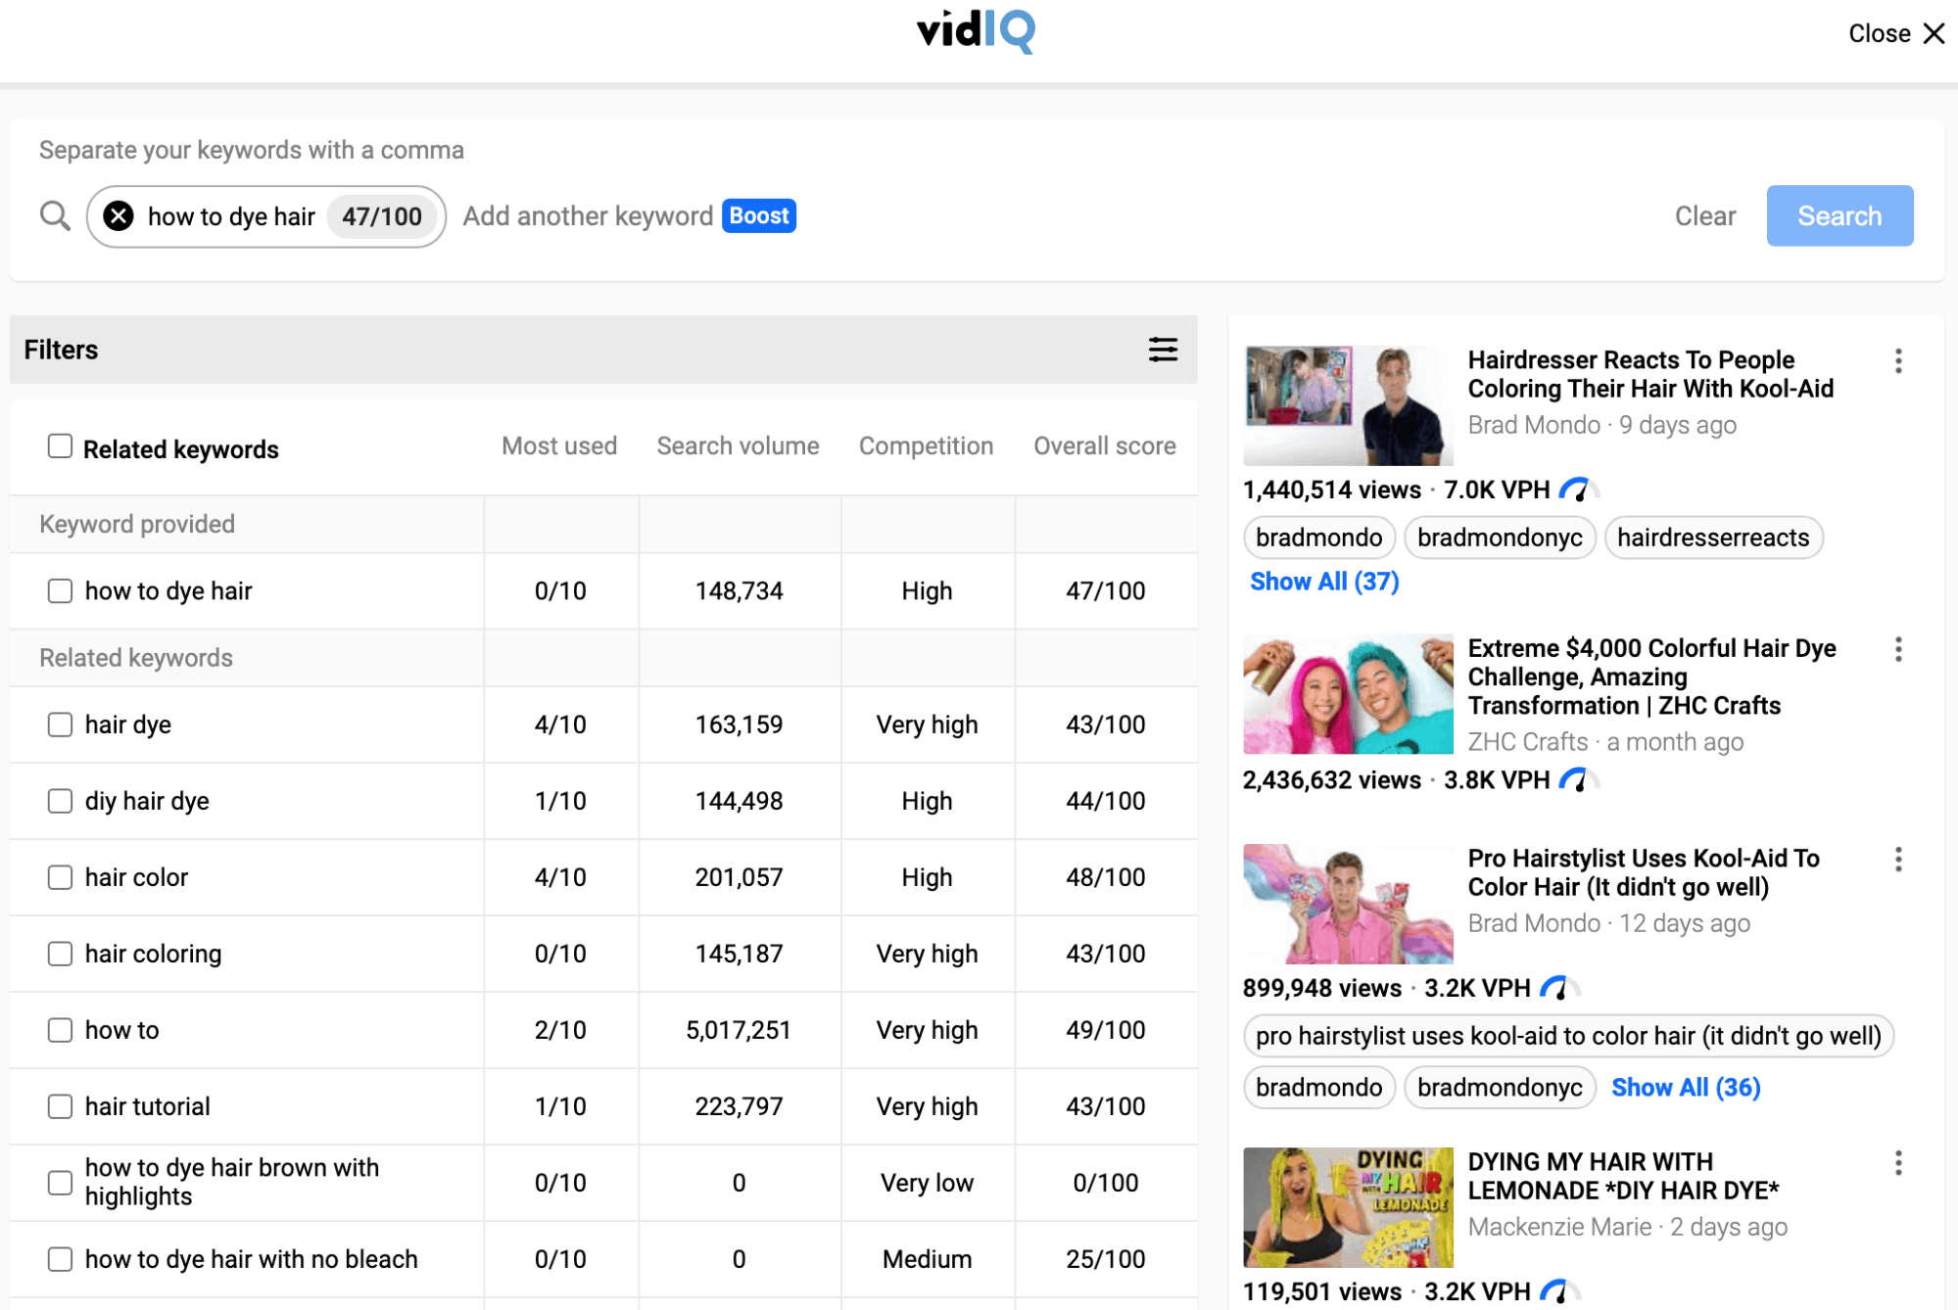The image size is (1958, 1310).
Task: Select the Related keywords header checkbox
Action: (60, 446)
